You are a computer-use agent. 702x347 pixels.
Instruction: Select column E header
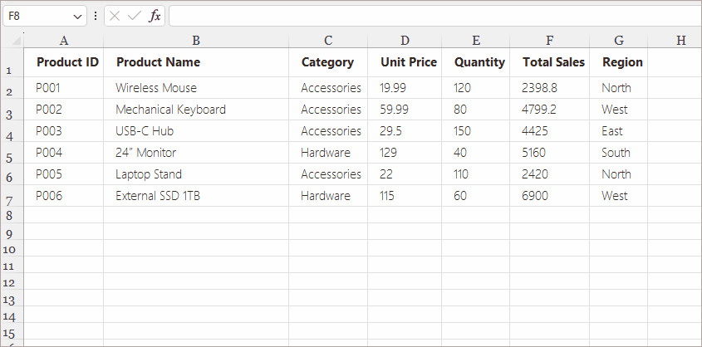coord(476,41)
